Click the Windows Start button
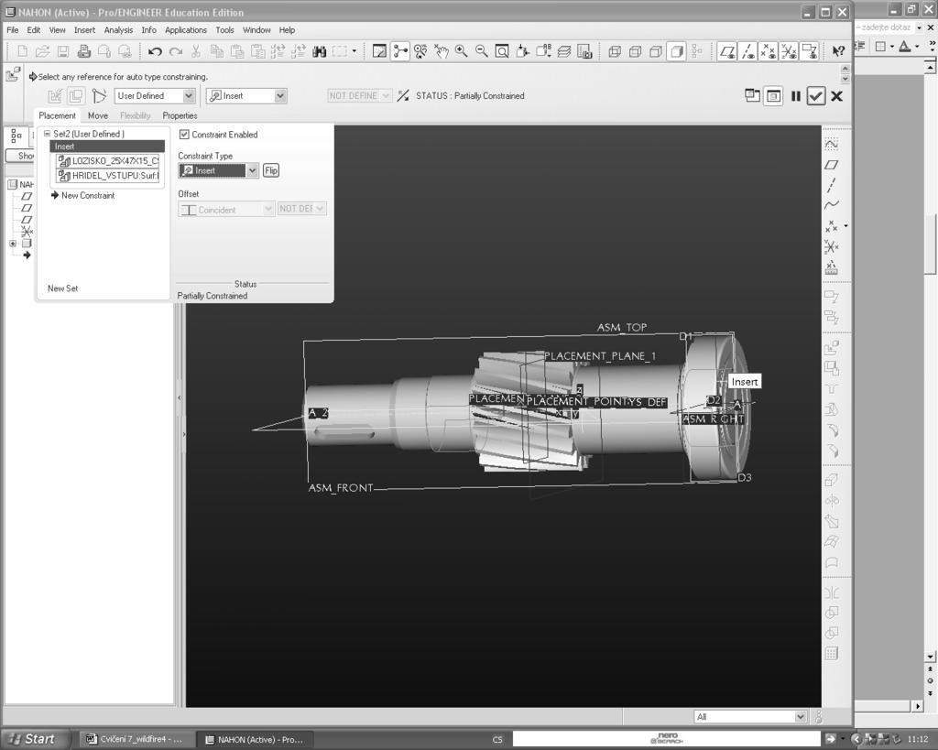 33,739
